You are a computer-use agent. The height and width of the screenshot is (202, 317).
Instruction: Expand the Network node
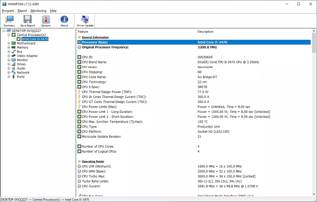(9, 73)
